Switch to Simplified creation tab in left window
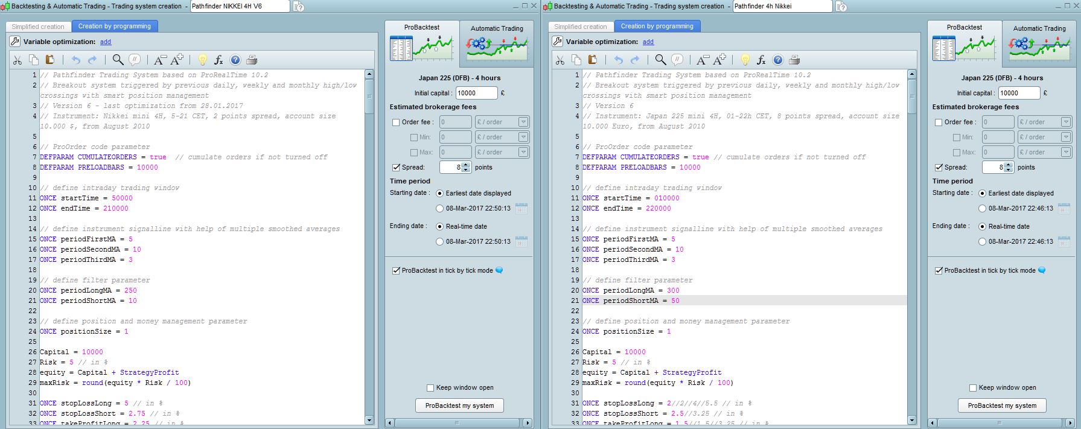The image size is (1081, 429). coord(38,27)
